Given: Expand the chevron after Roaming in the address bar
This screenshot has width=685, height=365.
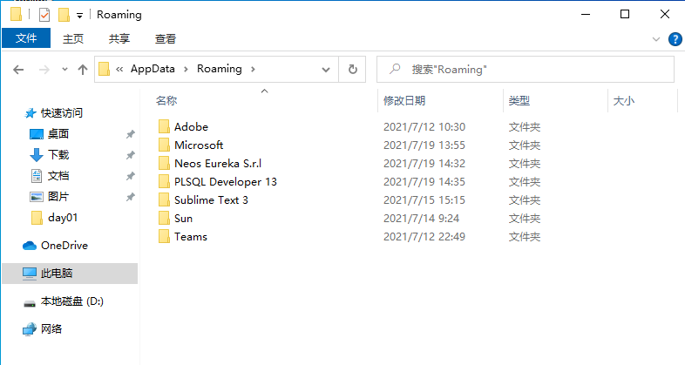Looking at the screenshot, I should pos(253,69).
